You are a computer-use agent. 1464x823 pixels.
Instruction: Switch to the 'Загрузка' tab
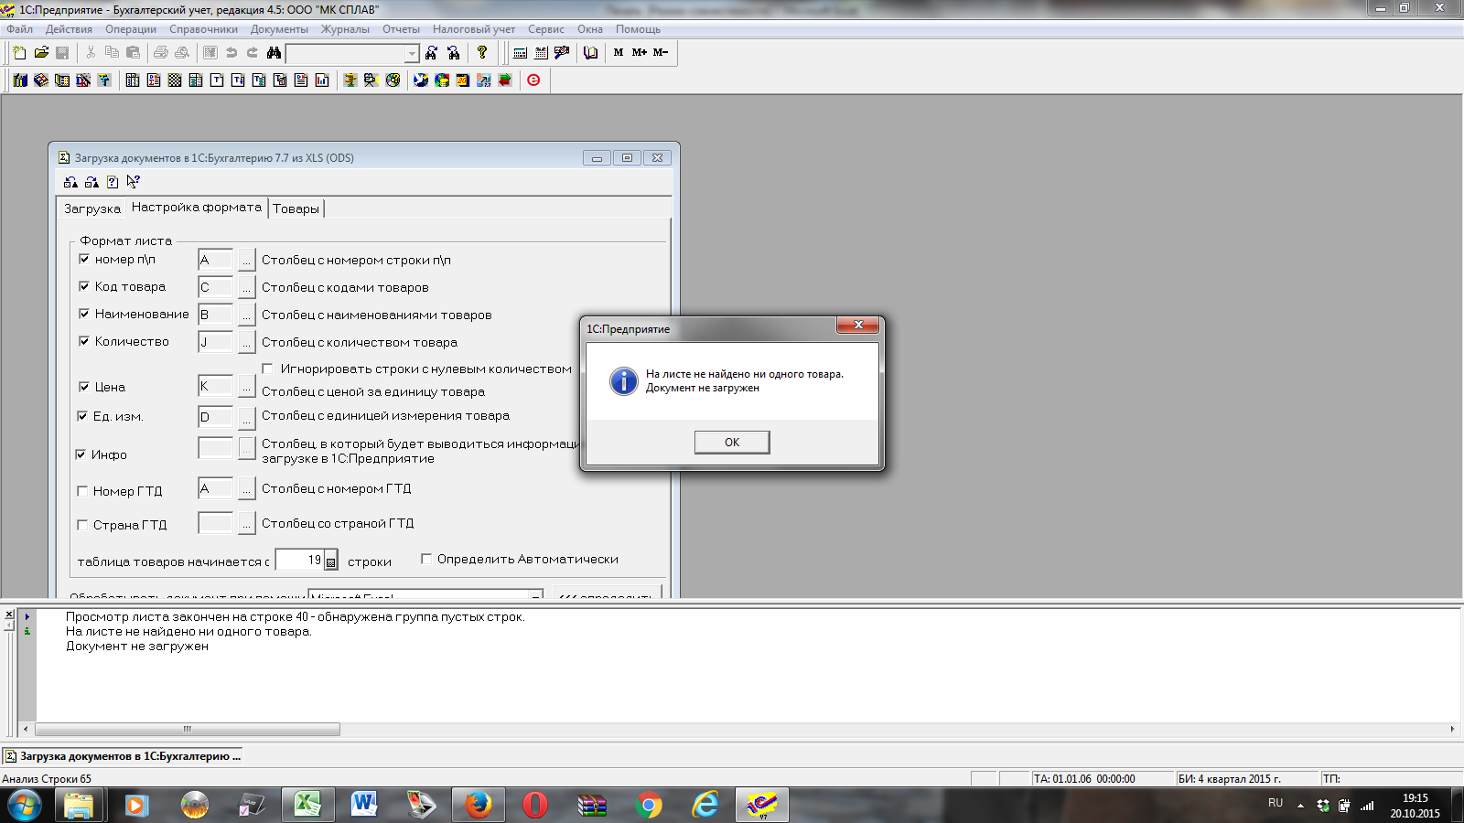pos(92,209)
